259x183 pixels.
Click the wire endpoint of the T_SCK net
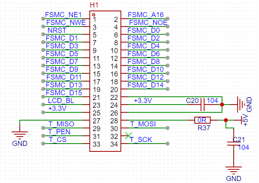click(x=168, y=143)
